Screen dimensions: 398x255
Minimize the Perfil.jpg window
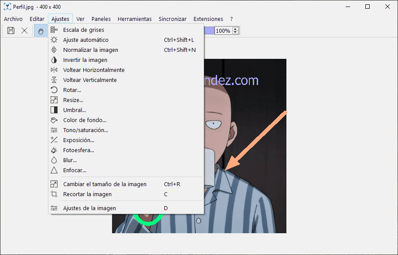coord(348,7)
